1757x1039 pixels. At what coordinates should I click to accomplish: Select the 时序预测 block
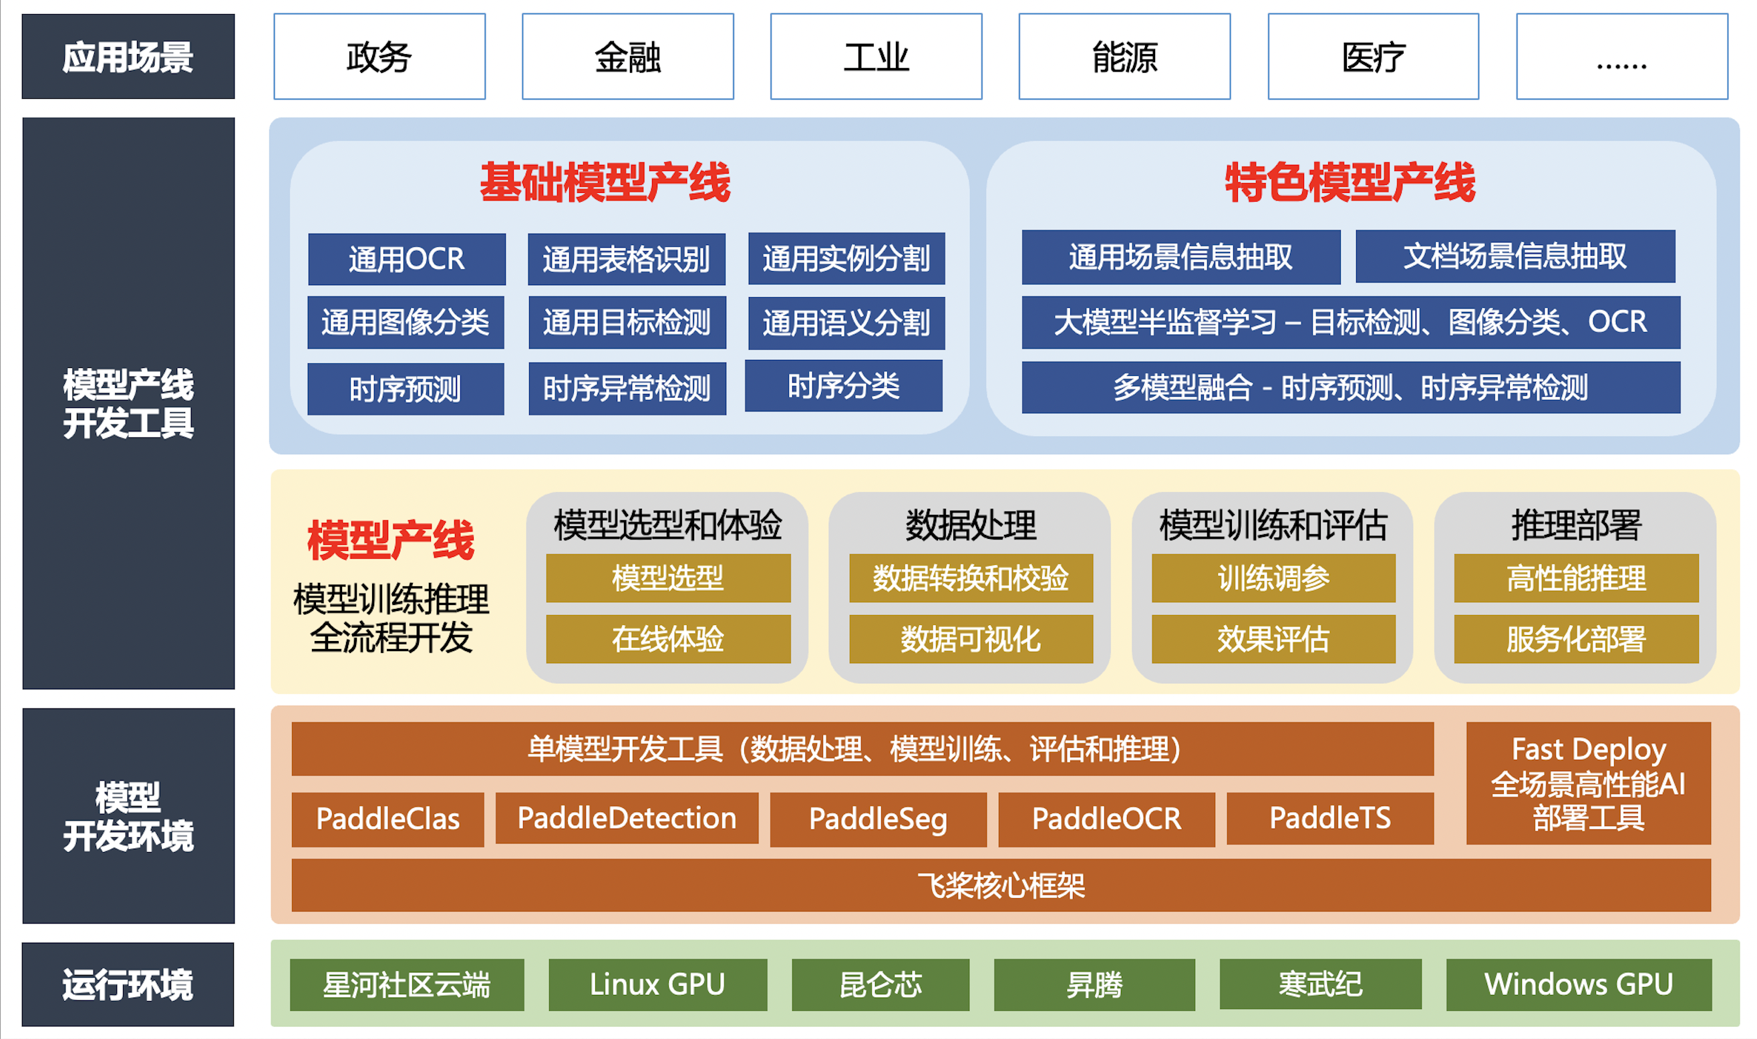pyautogui.click(x=406, y=389)
